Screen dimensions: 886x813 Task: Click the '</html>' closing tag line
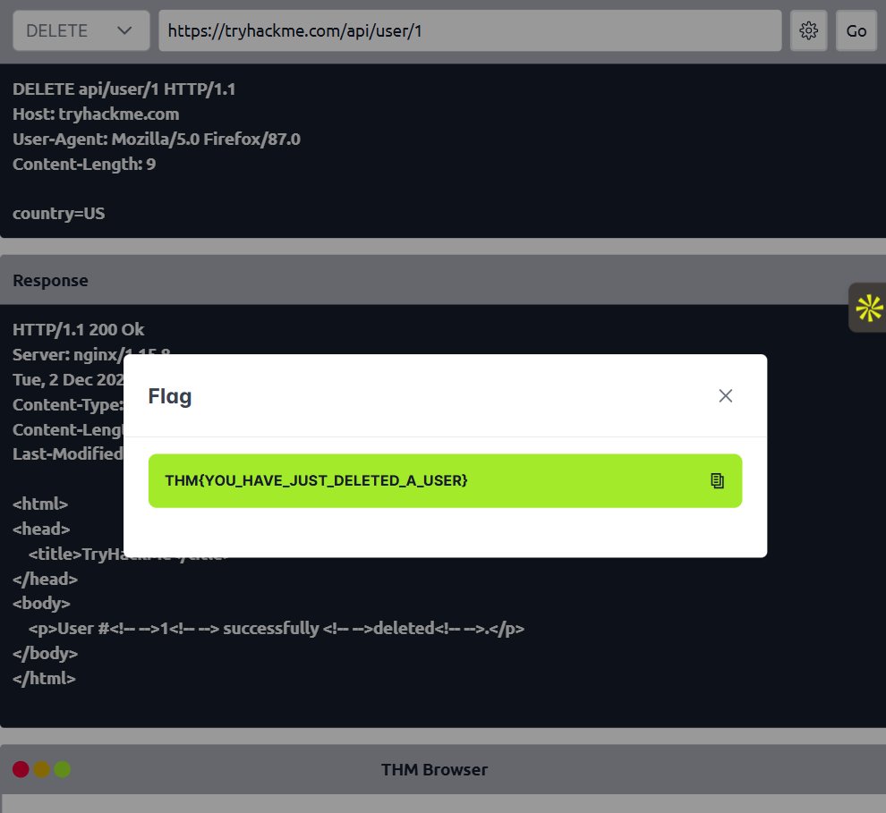pos(44,678)
